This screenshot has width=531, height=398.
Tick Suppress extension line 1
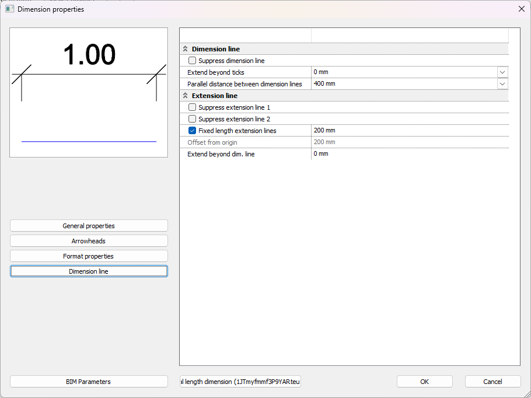(193, 107)
